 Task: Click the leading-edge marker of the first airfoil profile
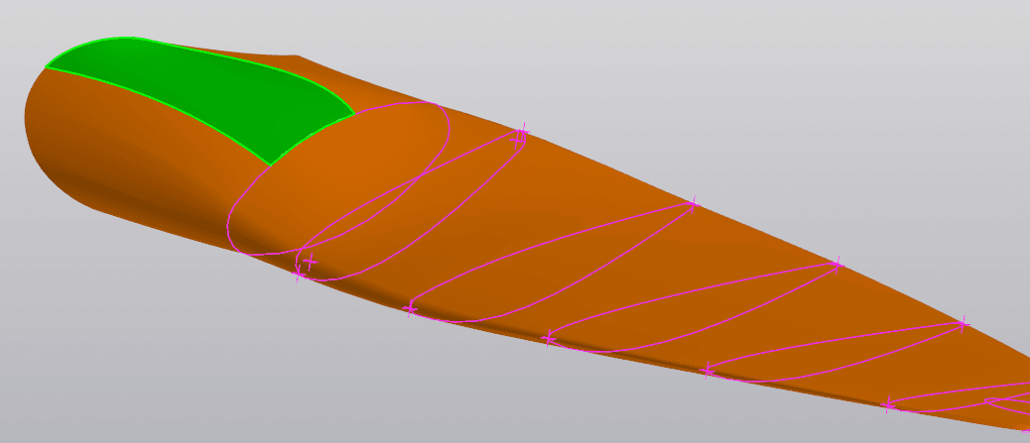coord(300,275)
